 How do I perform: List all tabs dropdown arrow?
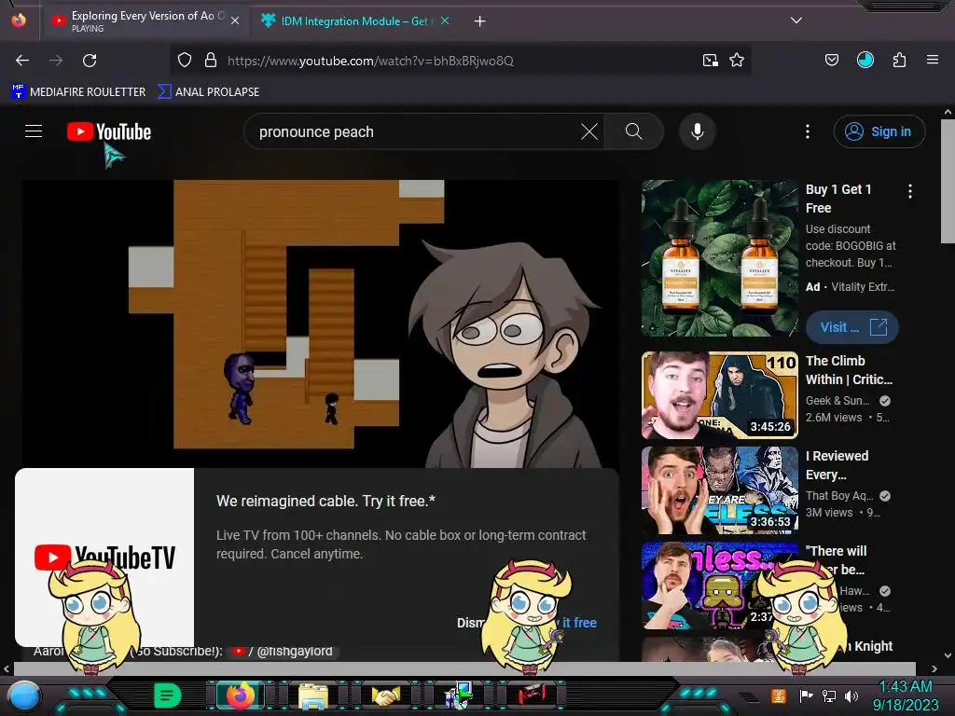(x=796, y=21)
